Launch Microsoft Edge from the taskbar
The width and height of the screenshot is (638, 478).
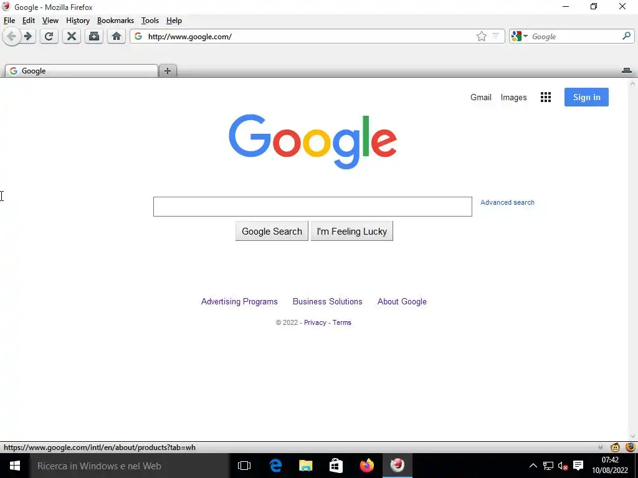[275, 466]
